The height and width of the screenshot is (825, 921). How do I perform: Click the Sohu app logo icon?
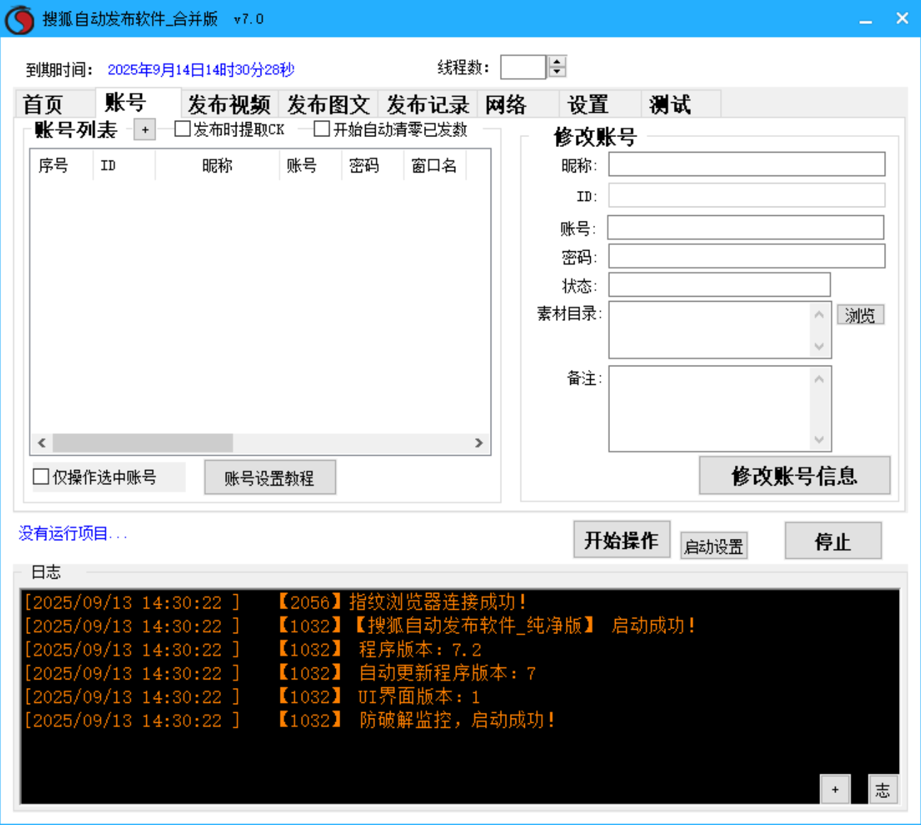click(19, 19)
